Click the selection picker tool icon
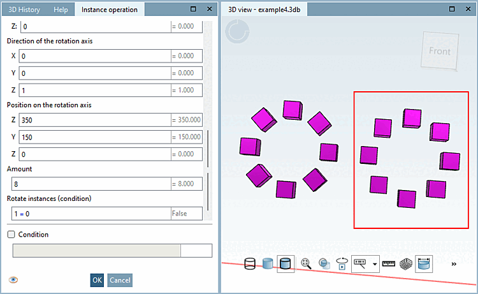The image size is (478, 294). 360,264
